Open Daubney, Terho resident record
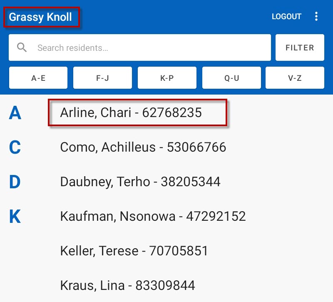This screenshot has width=333, height=302. point(140,182)
